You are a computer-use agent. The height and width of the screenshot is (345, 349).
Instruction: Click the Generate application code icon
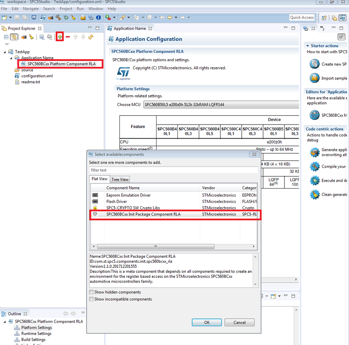(x=314, y=152)
